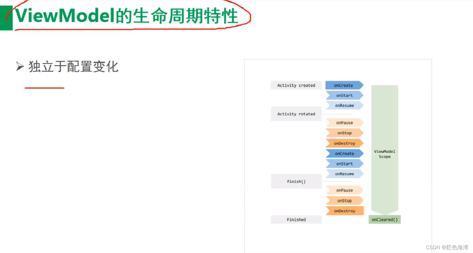Select the first onCreate lifecycle arrow
Viewport: 473px width, 253px height.
point(344,85)
